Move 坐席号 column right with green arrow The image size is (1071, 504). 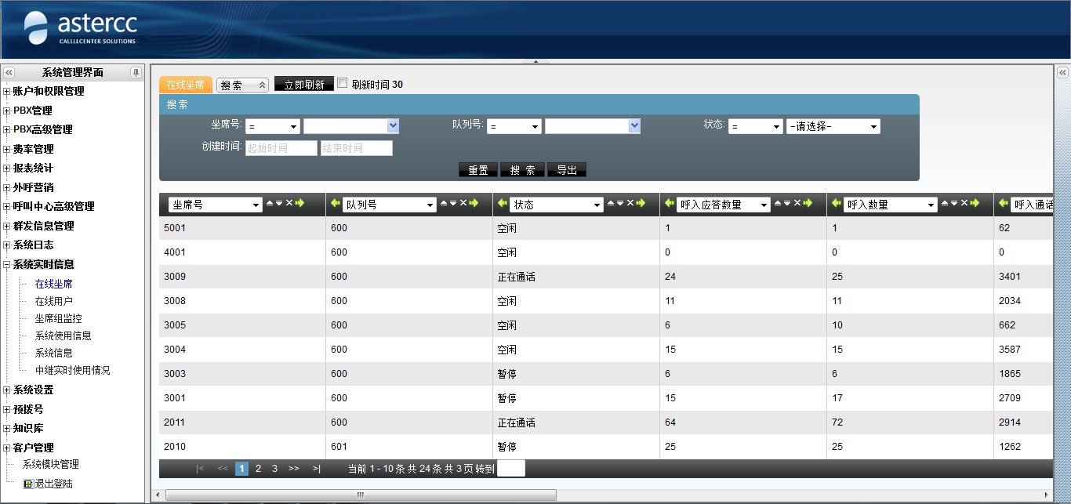[299, 203]
